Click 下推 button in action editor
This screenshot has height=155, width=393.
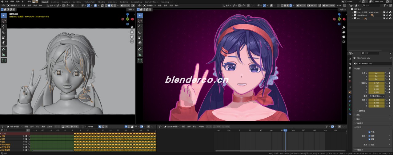click(66, 127)
